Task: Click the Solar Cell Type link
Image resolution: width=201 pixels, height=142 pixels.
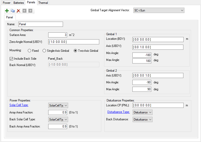Action: (19, 105)
